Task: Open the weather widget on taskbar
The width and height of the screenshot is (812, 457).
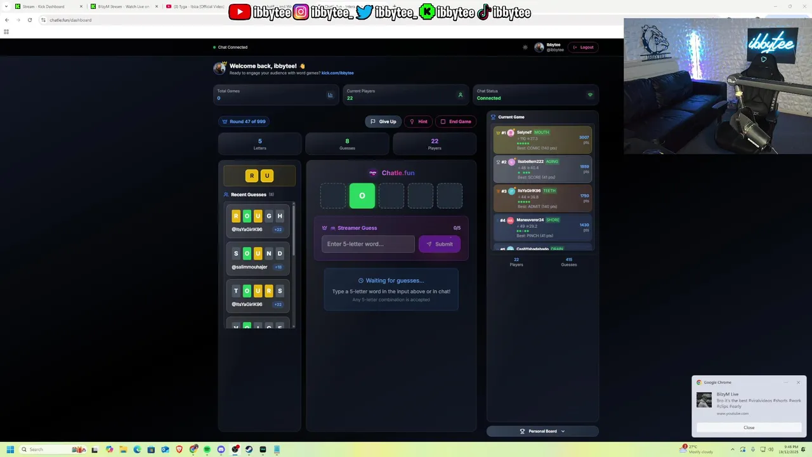Action: tap(697, 449)
